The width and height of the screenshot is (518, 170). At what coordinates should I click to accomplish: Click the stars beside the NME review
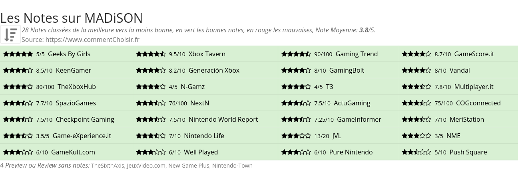click(416, 136)
